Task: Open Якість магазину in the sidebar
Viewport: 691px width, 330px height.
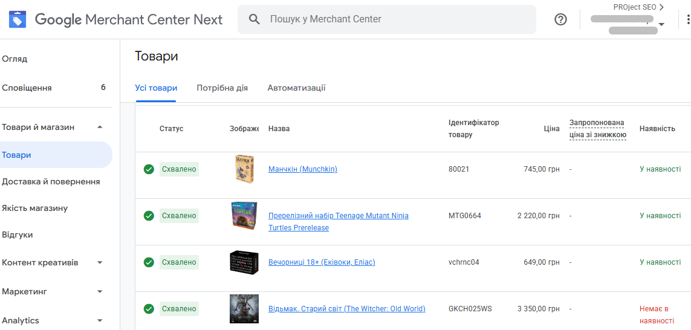Action: coord(35,209)
